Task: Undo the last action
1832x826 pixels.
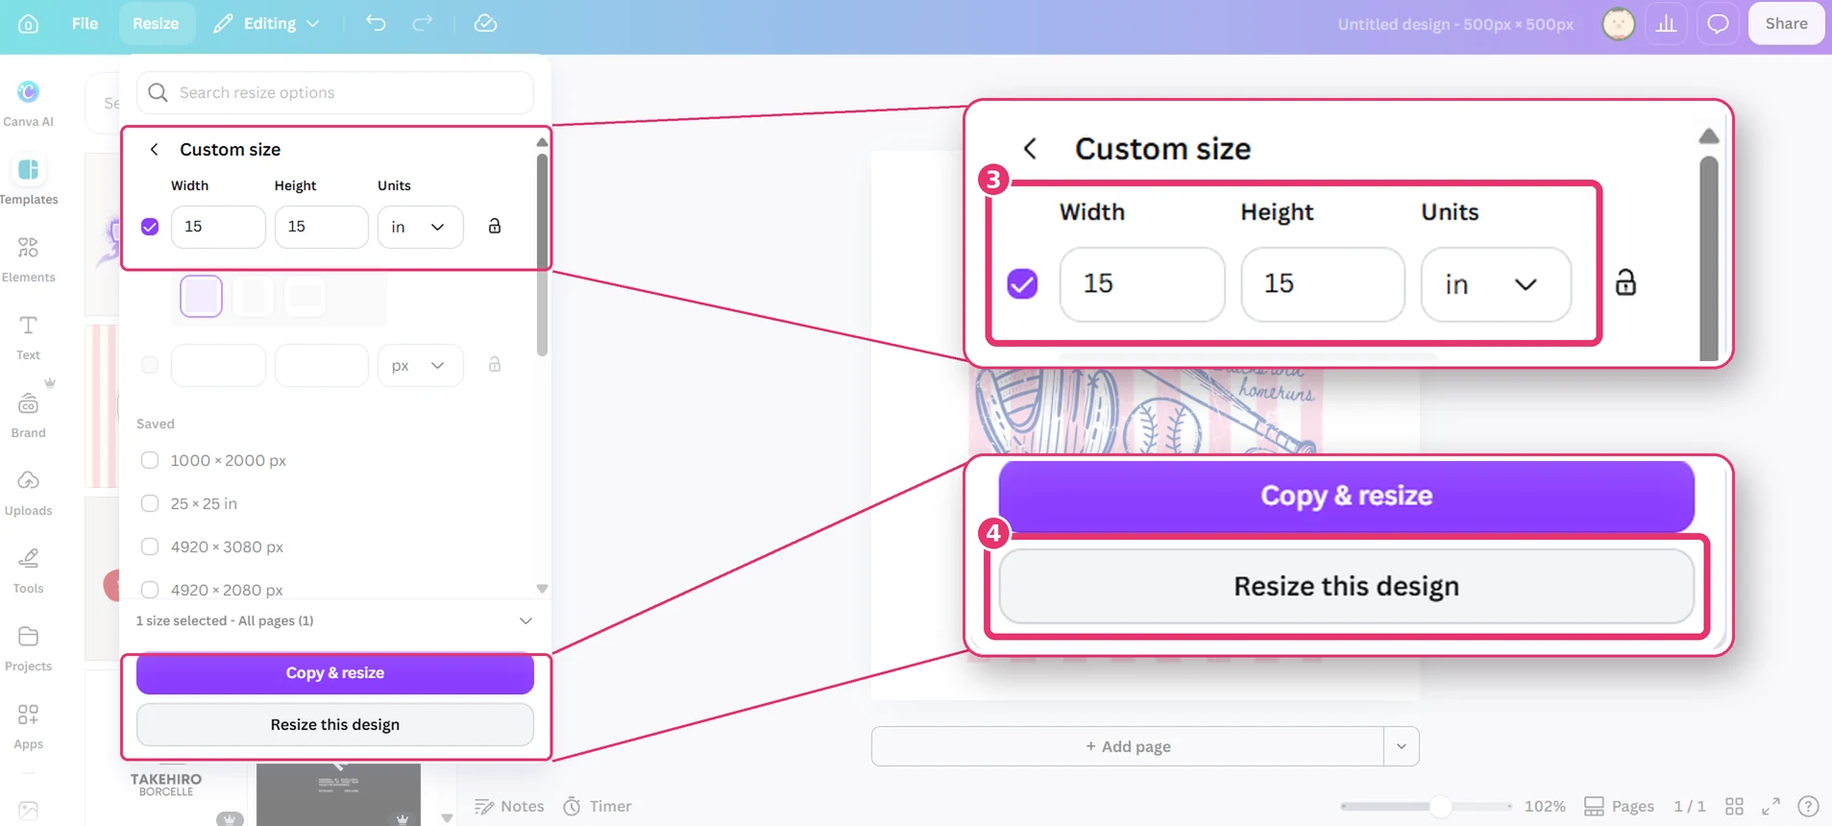Action: (x=376, y=23)
